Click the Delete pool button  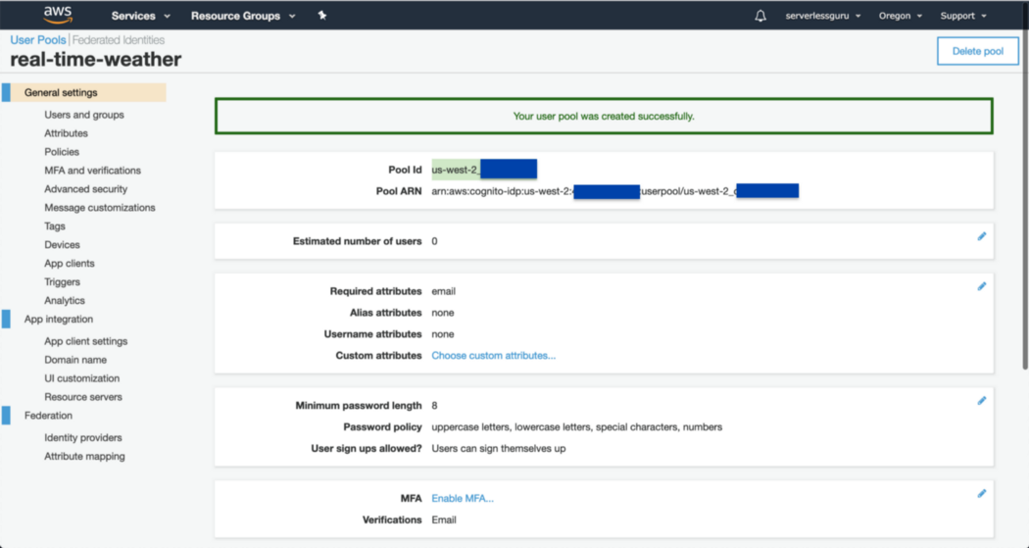pos(978,51)
